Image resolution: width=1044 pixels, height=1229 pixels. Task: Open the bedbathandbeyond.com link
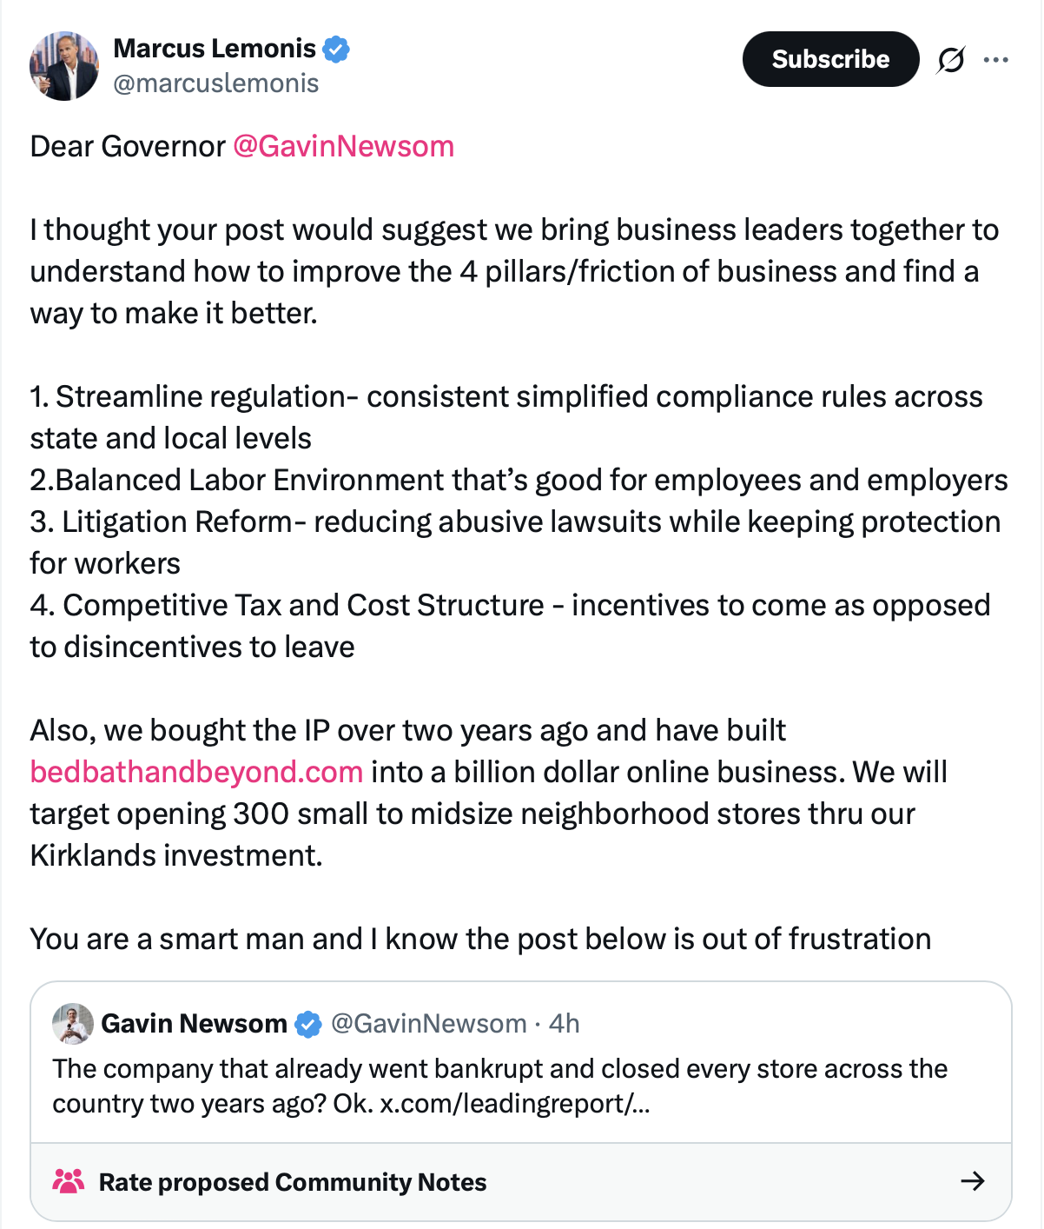[196, 772]
